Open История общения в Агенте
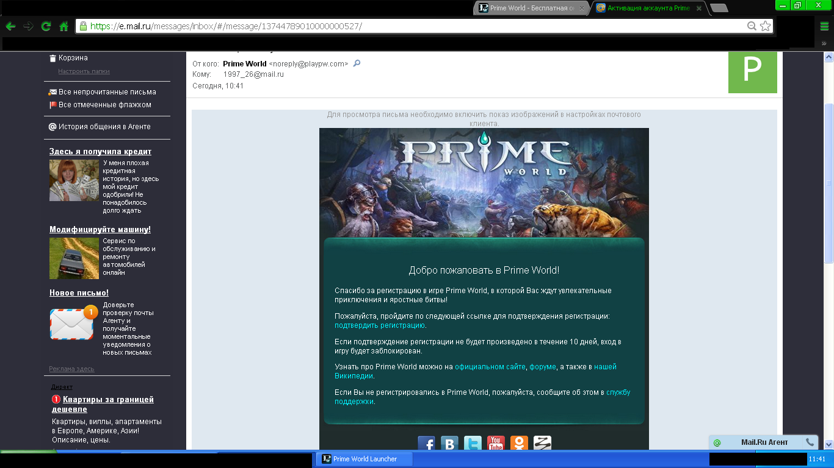This screenshot has width=834, height=468. 104,127
